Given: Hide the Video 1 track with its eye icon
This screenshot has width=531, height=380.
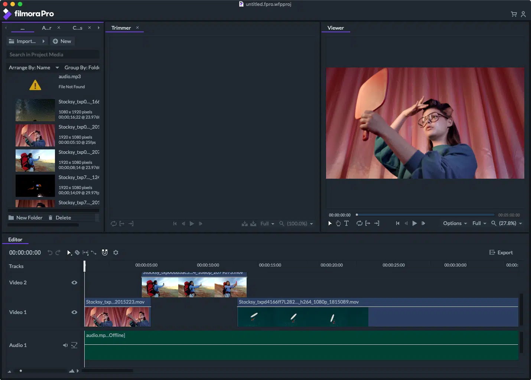Looking at the screenshot, I should pyautogui.click(x=74, y=312).
